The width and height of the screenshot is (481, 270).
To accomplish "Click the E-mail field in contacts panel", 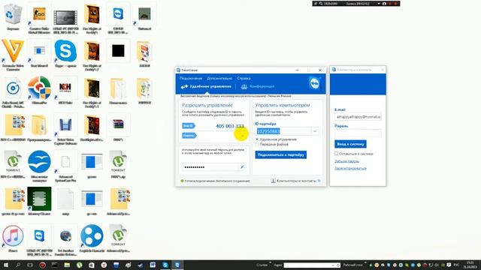I will coord(358,117).
